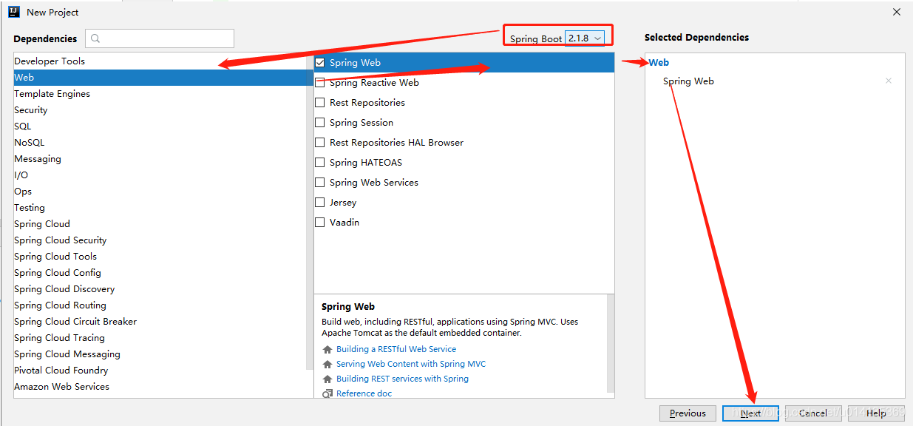Click the Web group under Selected Dependencies

[659, 63]
